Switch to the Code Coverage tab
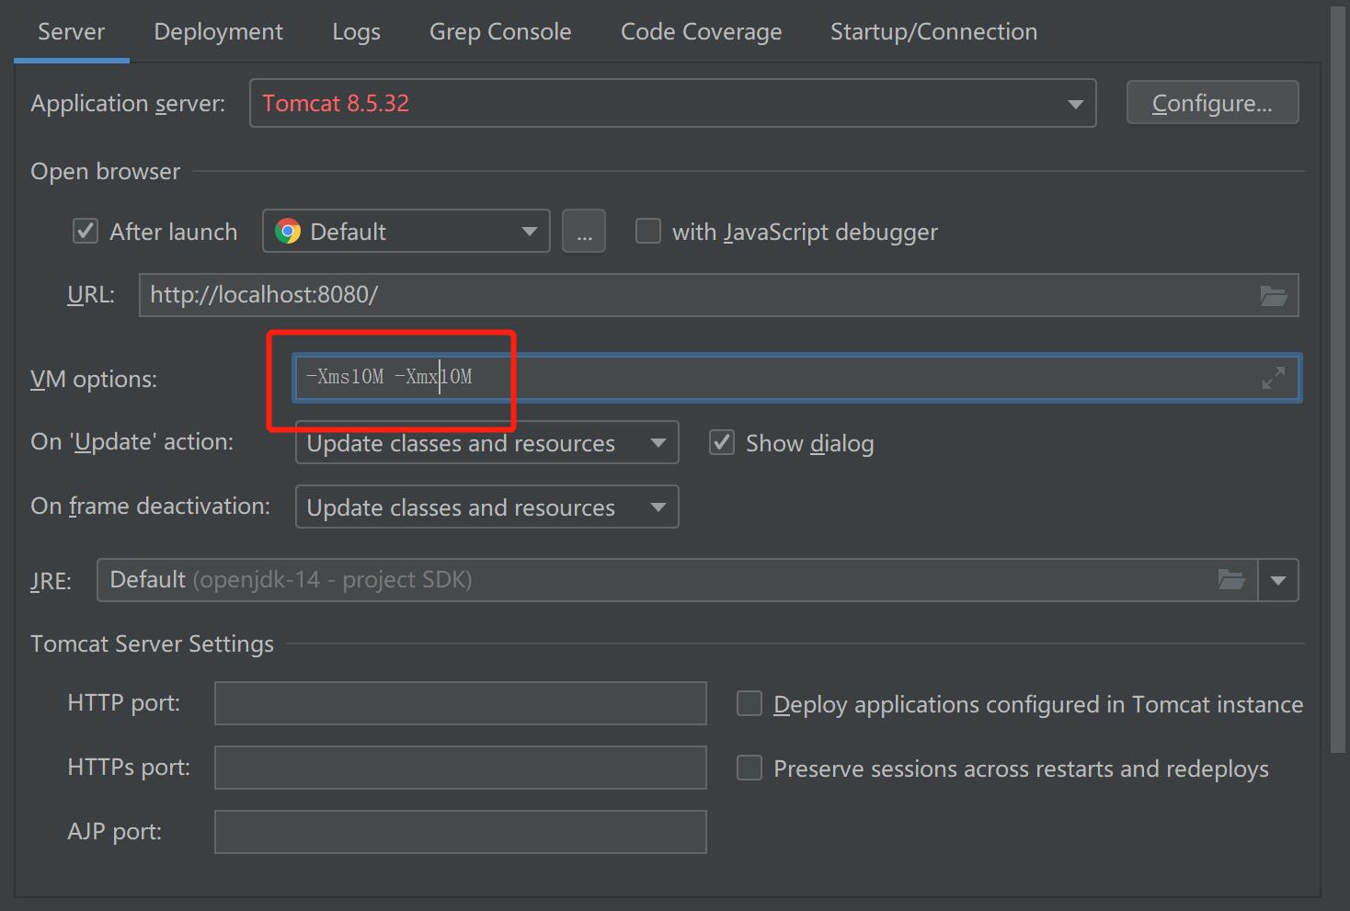The width and height of the screenshot is (1350, 911). tap(701, 32)
